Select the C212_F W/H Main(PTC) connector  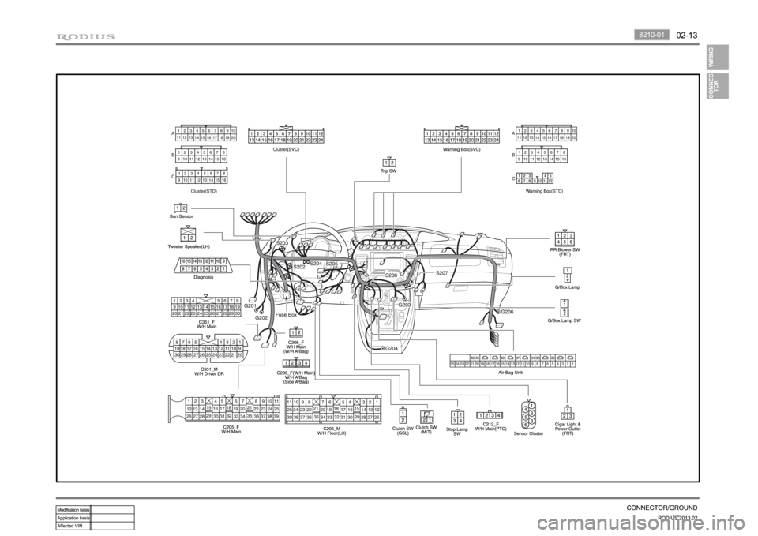pyautogui.click(x=490, y=415)
